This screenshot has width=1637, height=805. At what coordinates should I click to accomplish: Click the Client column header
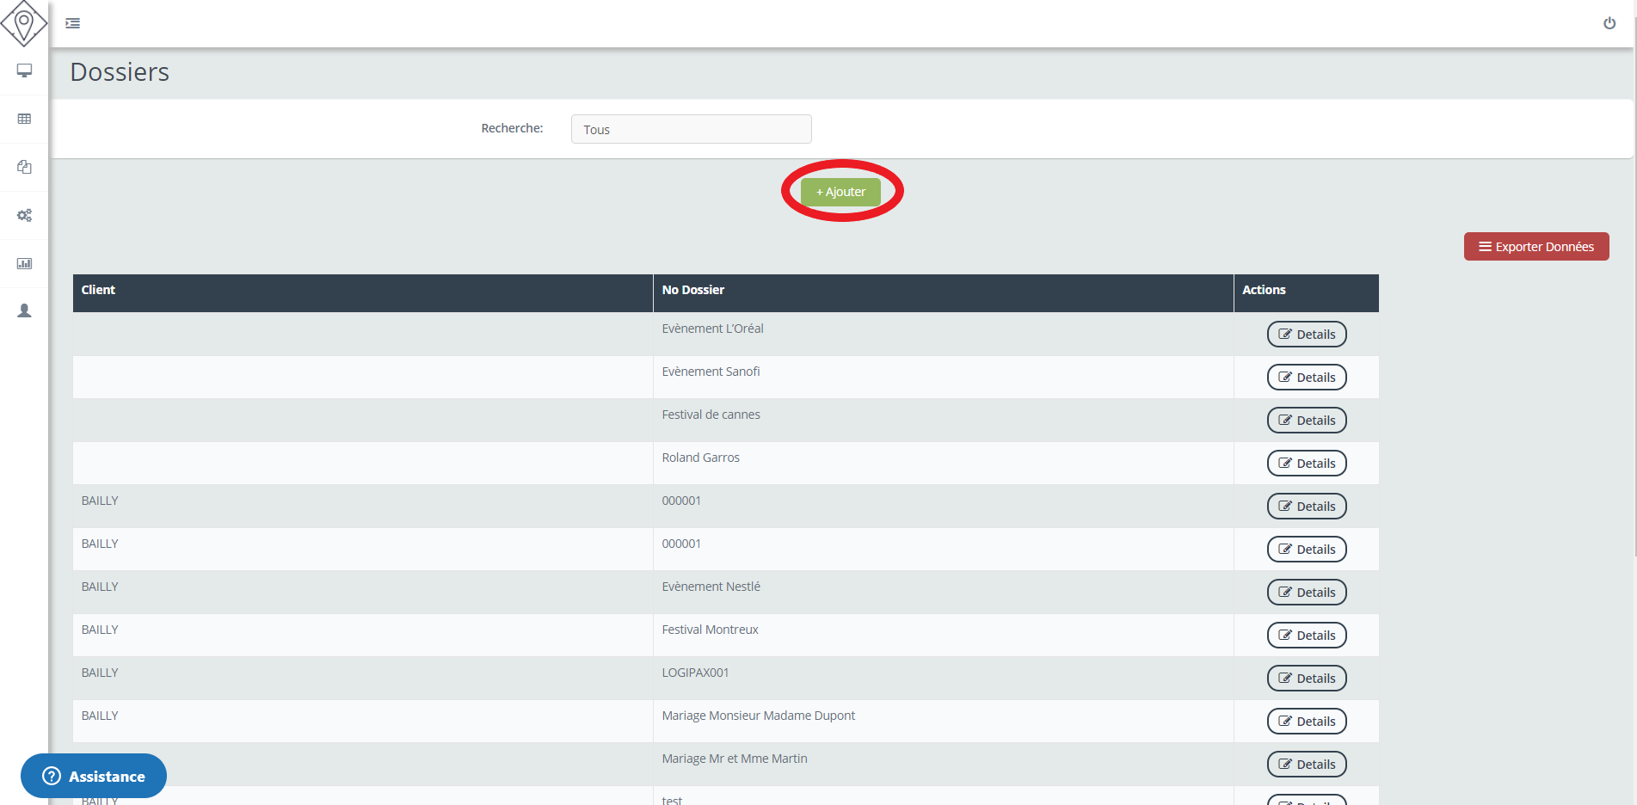[x=98, y=290]
